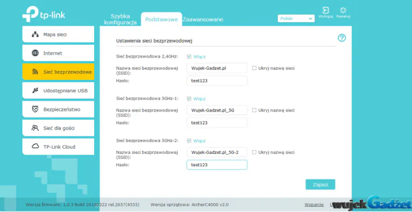Click the SSID field Wujek-Gadzet.pl_5G-2
The image size is (412, 212).
point(217,152)
